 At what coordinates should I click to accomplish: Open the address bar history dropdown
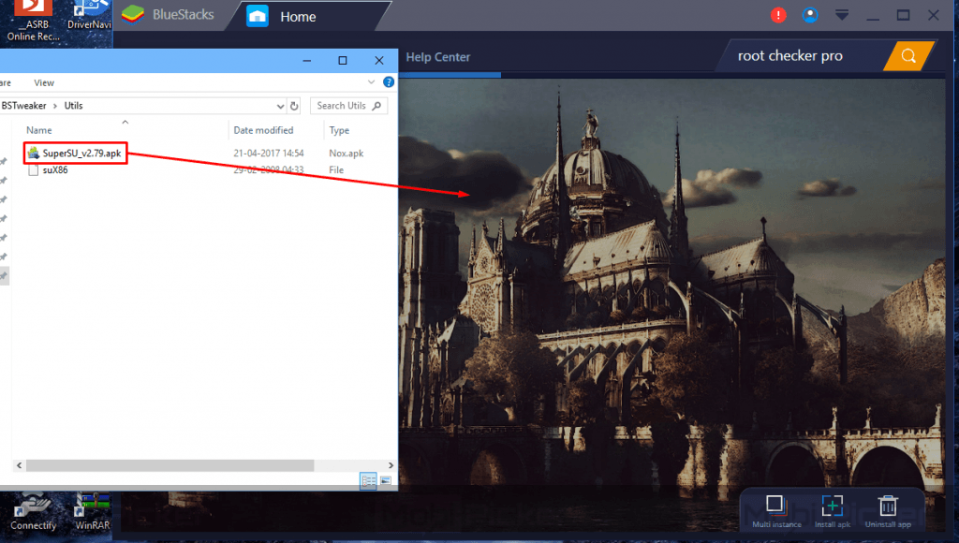coord(280,106)
